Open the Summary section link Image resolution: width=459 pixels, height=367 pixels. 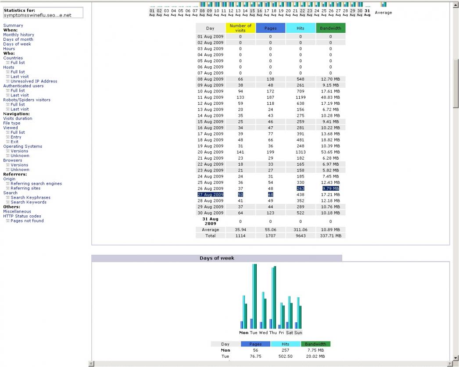click(13, 26)
